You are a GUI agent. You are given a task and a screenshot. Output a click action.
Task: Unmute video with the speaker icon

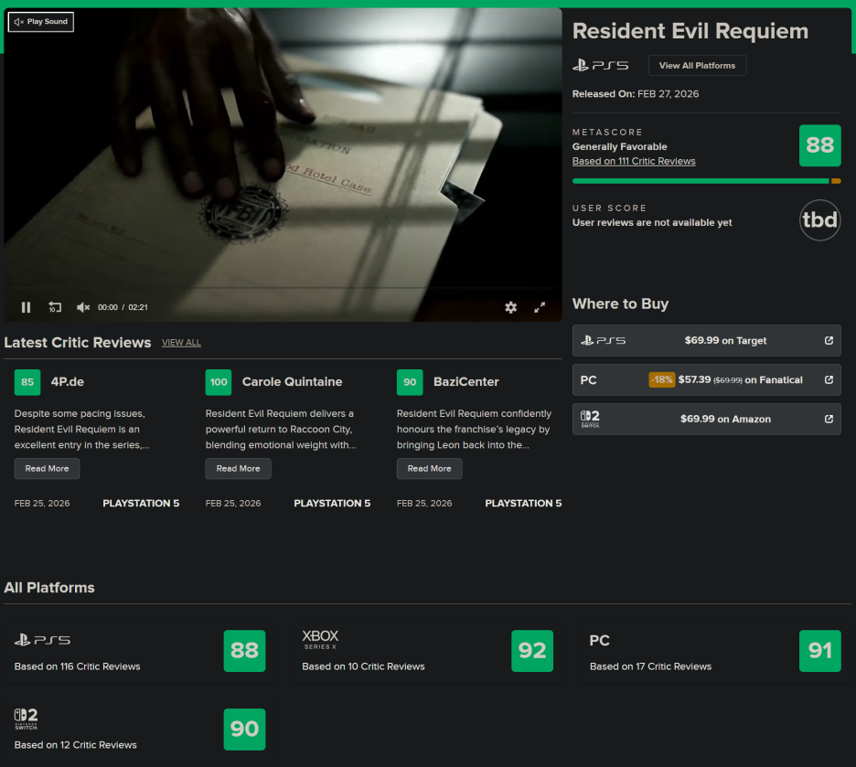pyautogui.click(x=83, y=307)
